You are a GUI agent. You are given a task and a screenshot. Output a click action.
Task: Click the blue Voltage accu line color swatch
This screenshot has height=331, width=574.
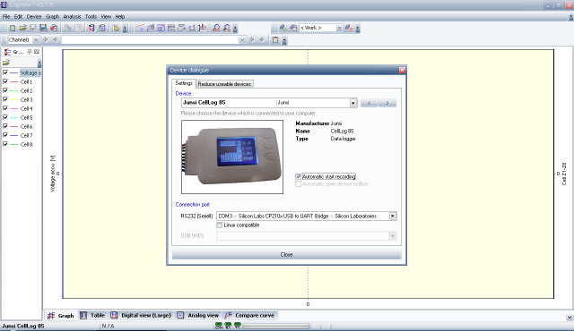pyautogui.click(x=14, y=73)
